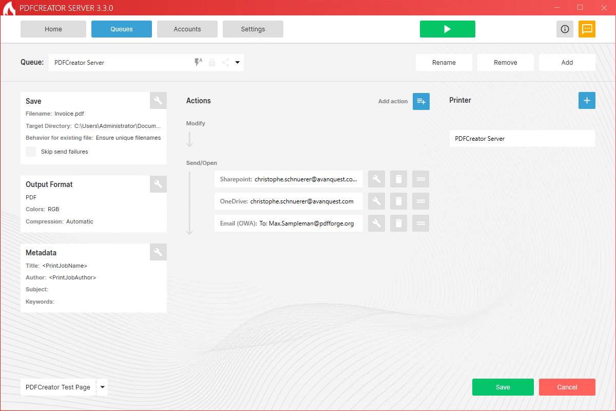
Task: Save the queue changes
Action: [503, 387]
